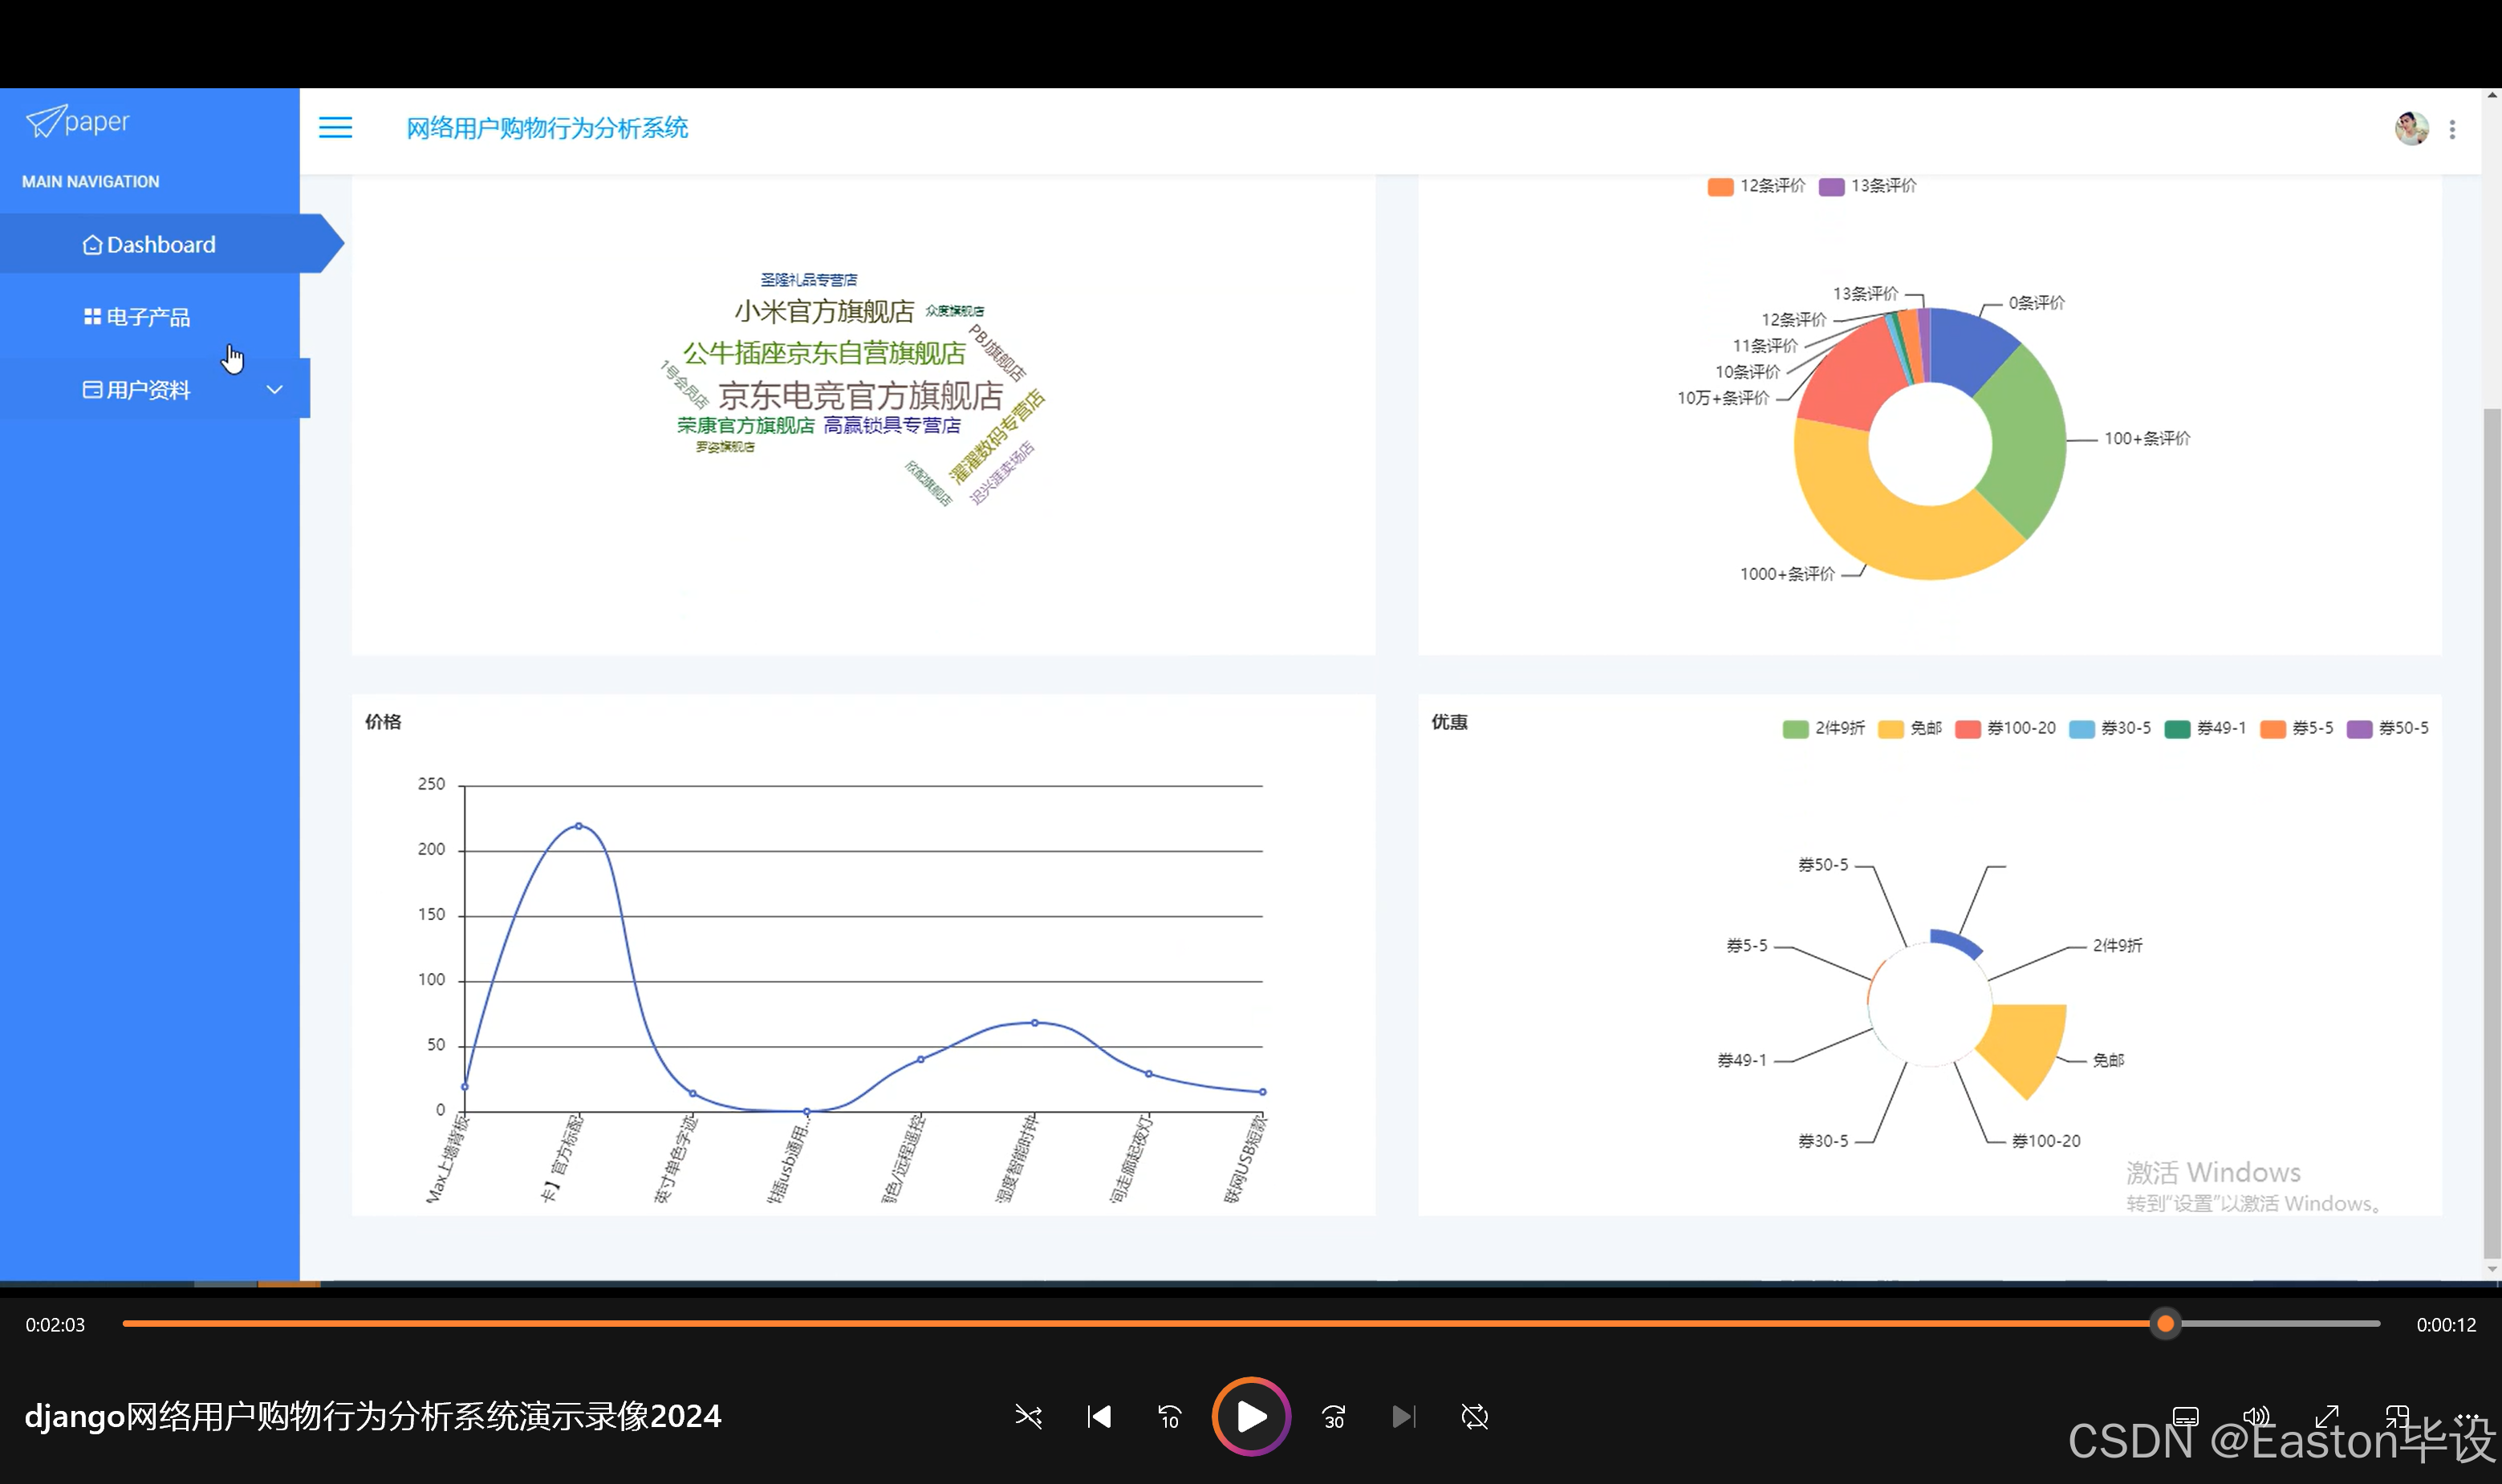Image resolution: width=2502 pixels, height=1484 pixels.
Task: Open the 用户资料 menu item
Action: click(x=155, y=390)
